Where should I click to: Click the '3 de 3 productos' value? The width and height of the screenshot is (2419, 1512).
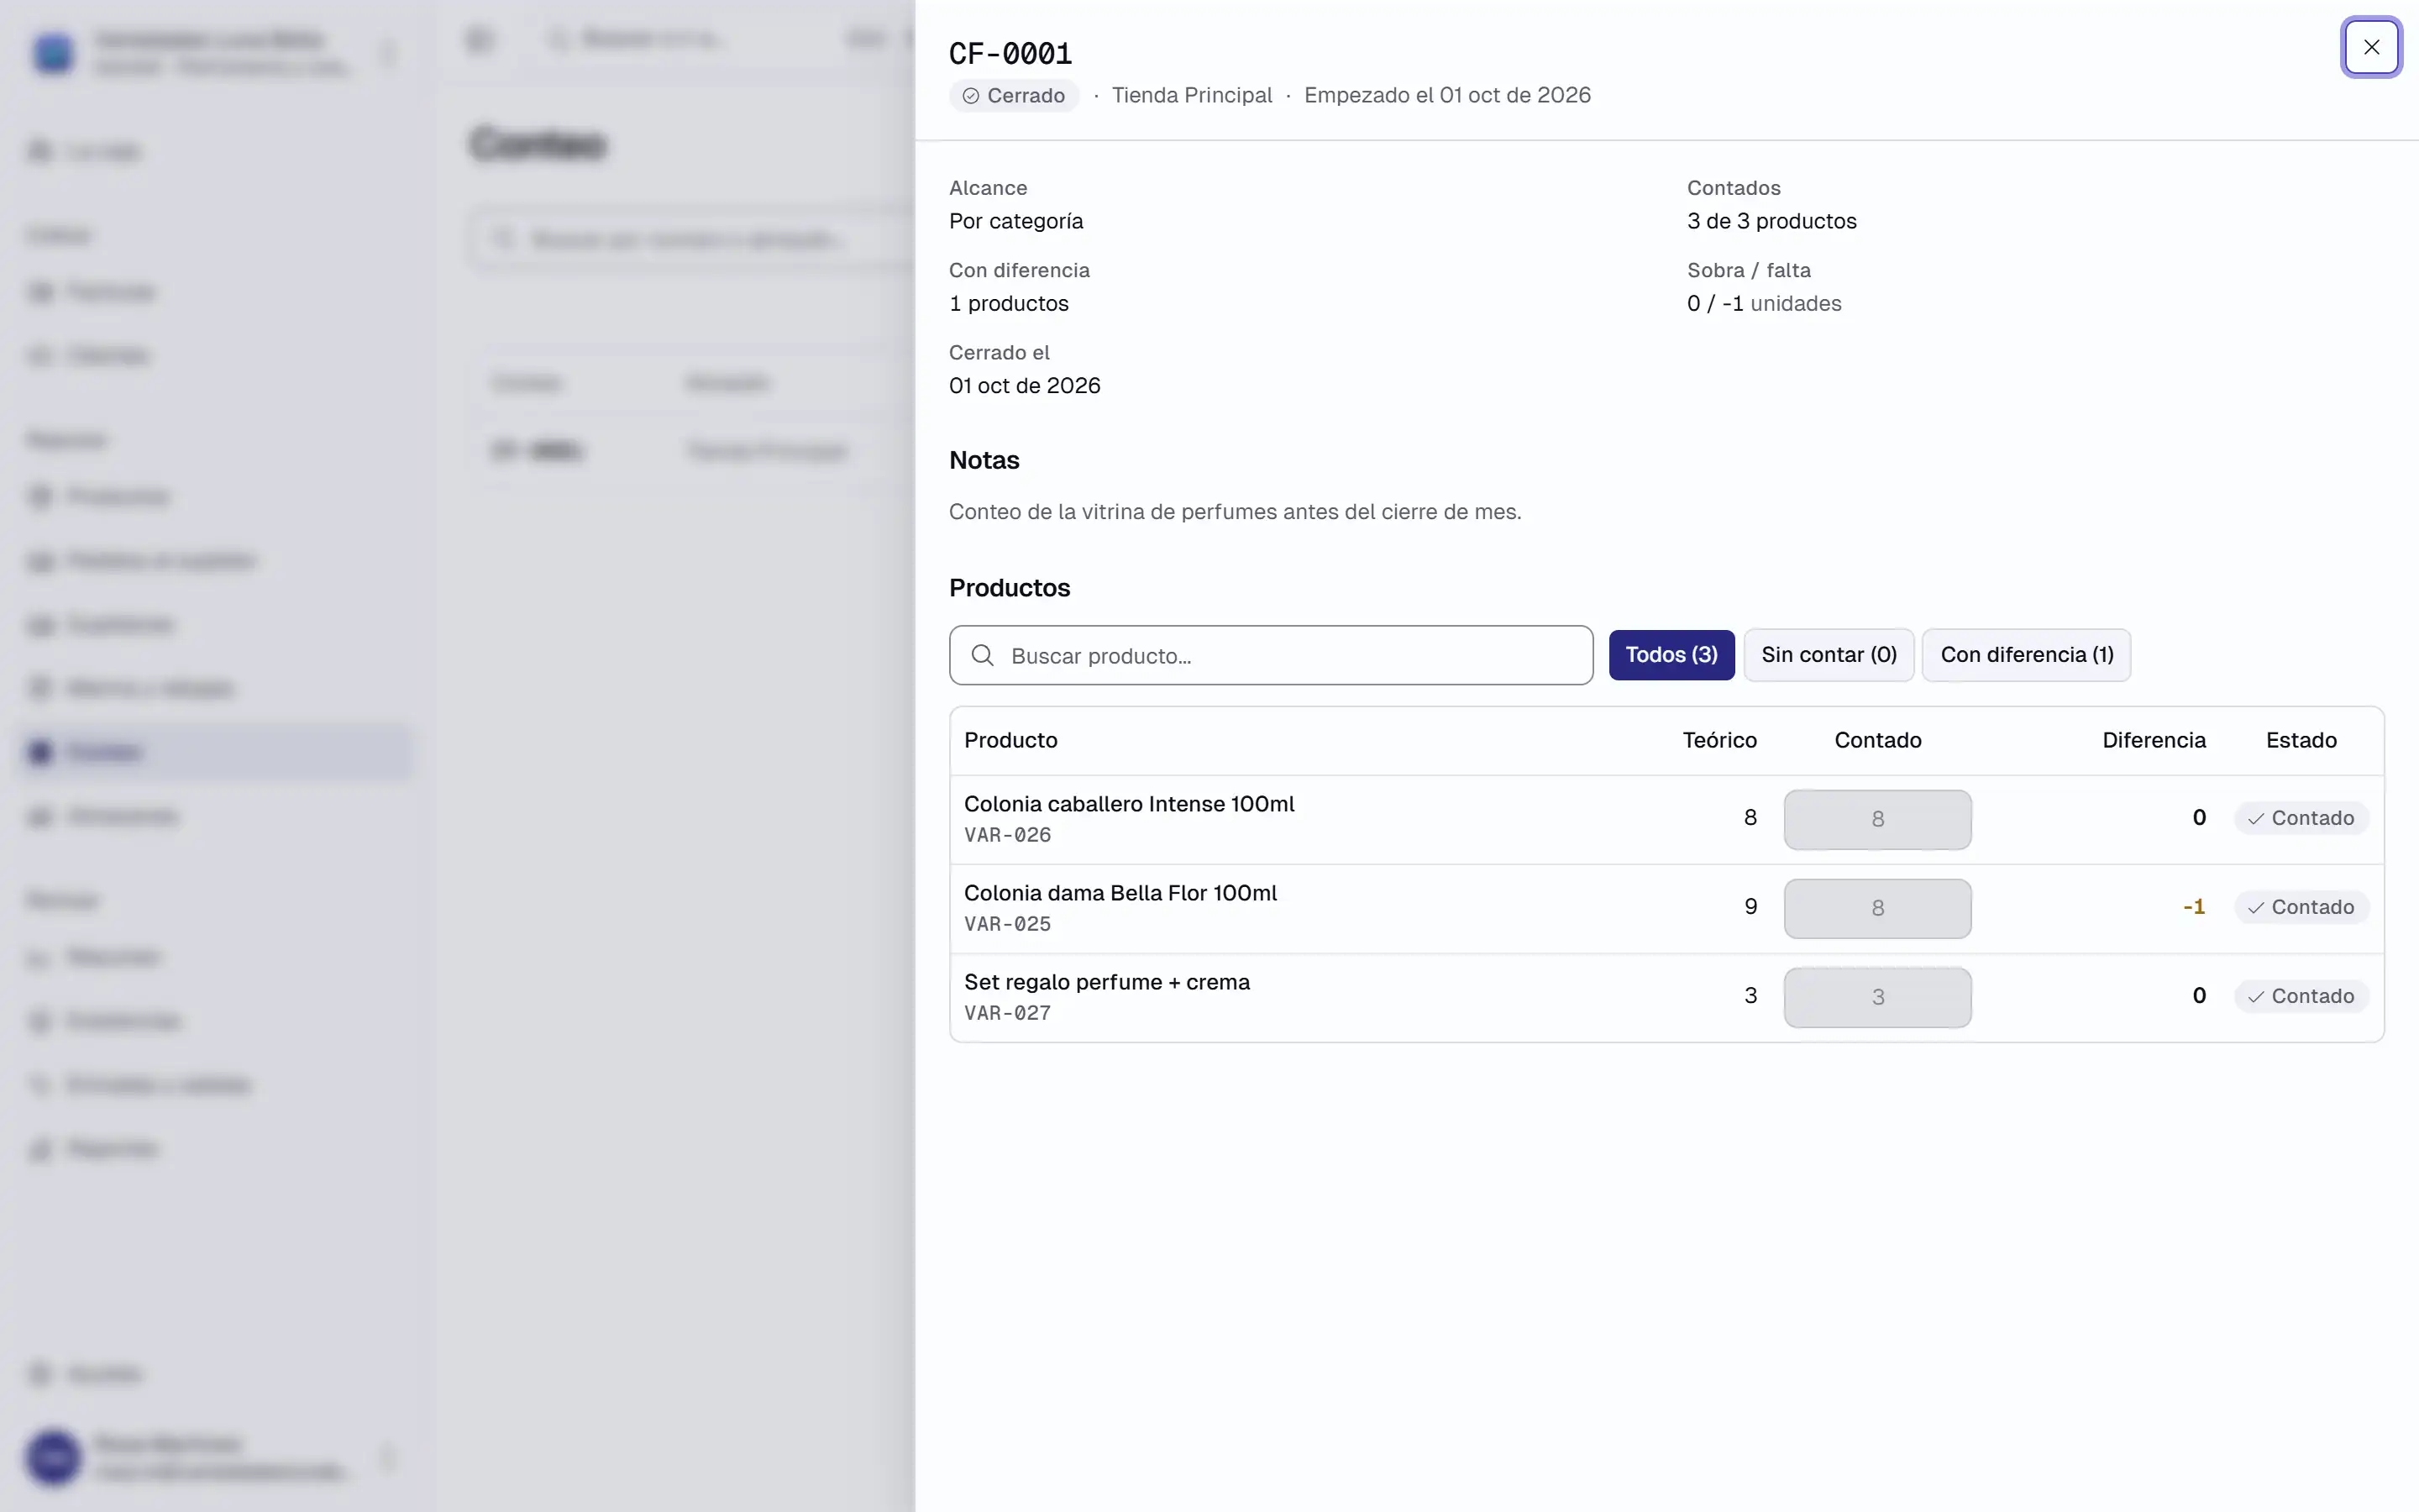[x=1771, y=221]
